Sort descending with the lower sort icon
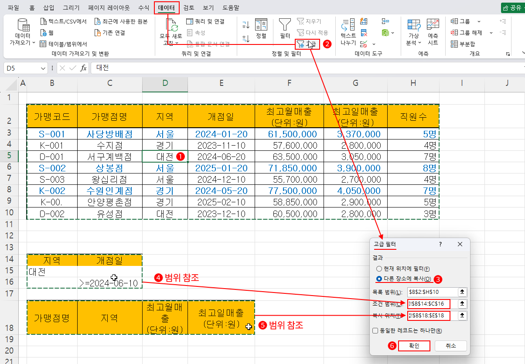This screenshot has height=364, width=525. pyautogui.click(x=246, y=38)
